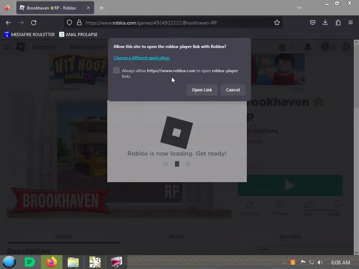Select the Brookhaven RP - Roblox tab
This screenshot has height=269, width=359.
click(55, 8)
